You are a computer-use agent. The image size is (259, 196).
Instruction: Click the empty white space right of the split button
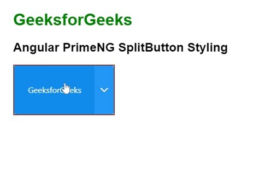click(x=186, y=90)
